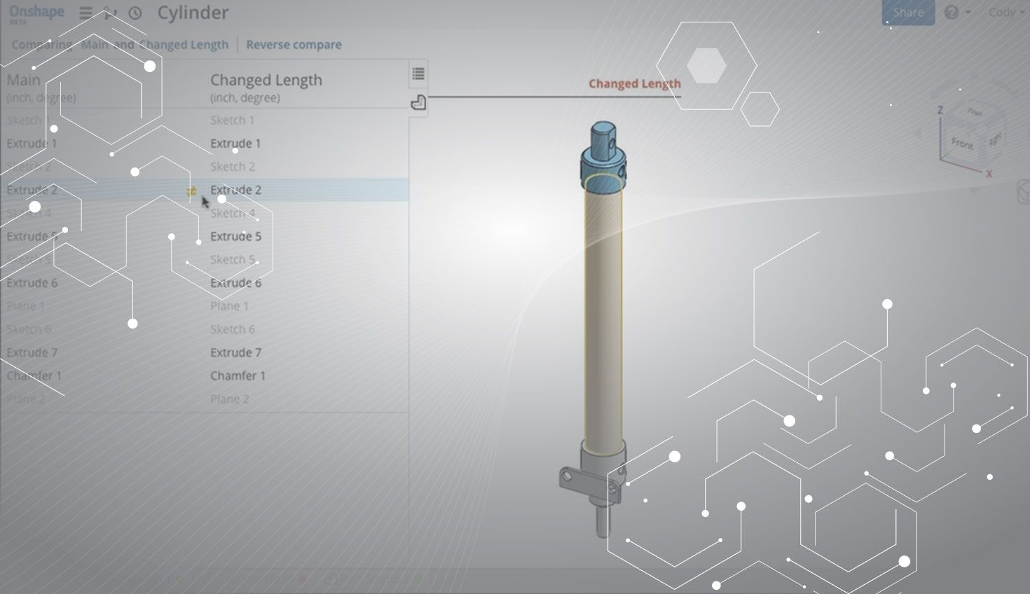Click the document history clock icon
This screenshot has width=1030, height=594.
click(135, 13)
